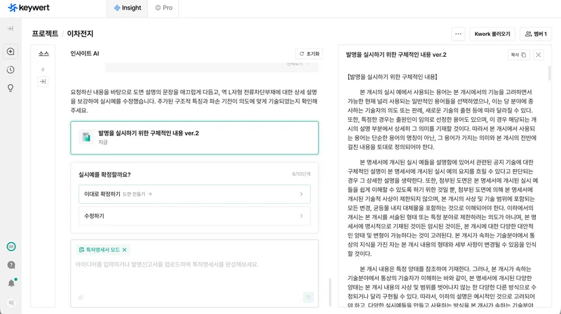Close the document preview panel
561x314 pixels.
tap(539, 55)
